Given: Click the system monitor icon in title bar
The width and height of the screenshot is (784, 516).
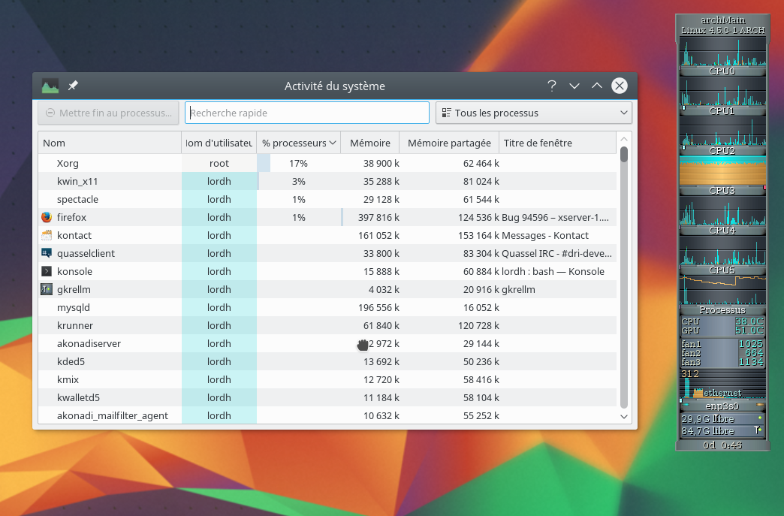Looking at the screenshot, I should click(50, 86).
